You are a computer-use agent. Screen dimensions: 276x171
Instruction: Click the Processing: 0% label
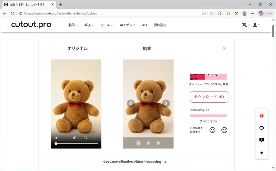pos(200,110)
